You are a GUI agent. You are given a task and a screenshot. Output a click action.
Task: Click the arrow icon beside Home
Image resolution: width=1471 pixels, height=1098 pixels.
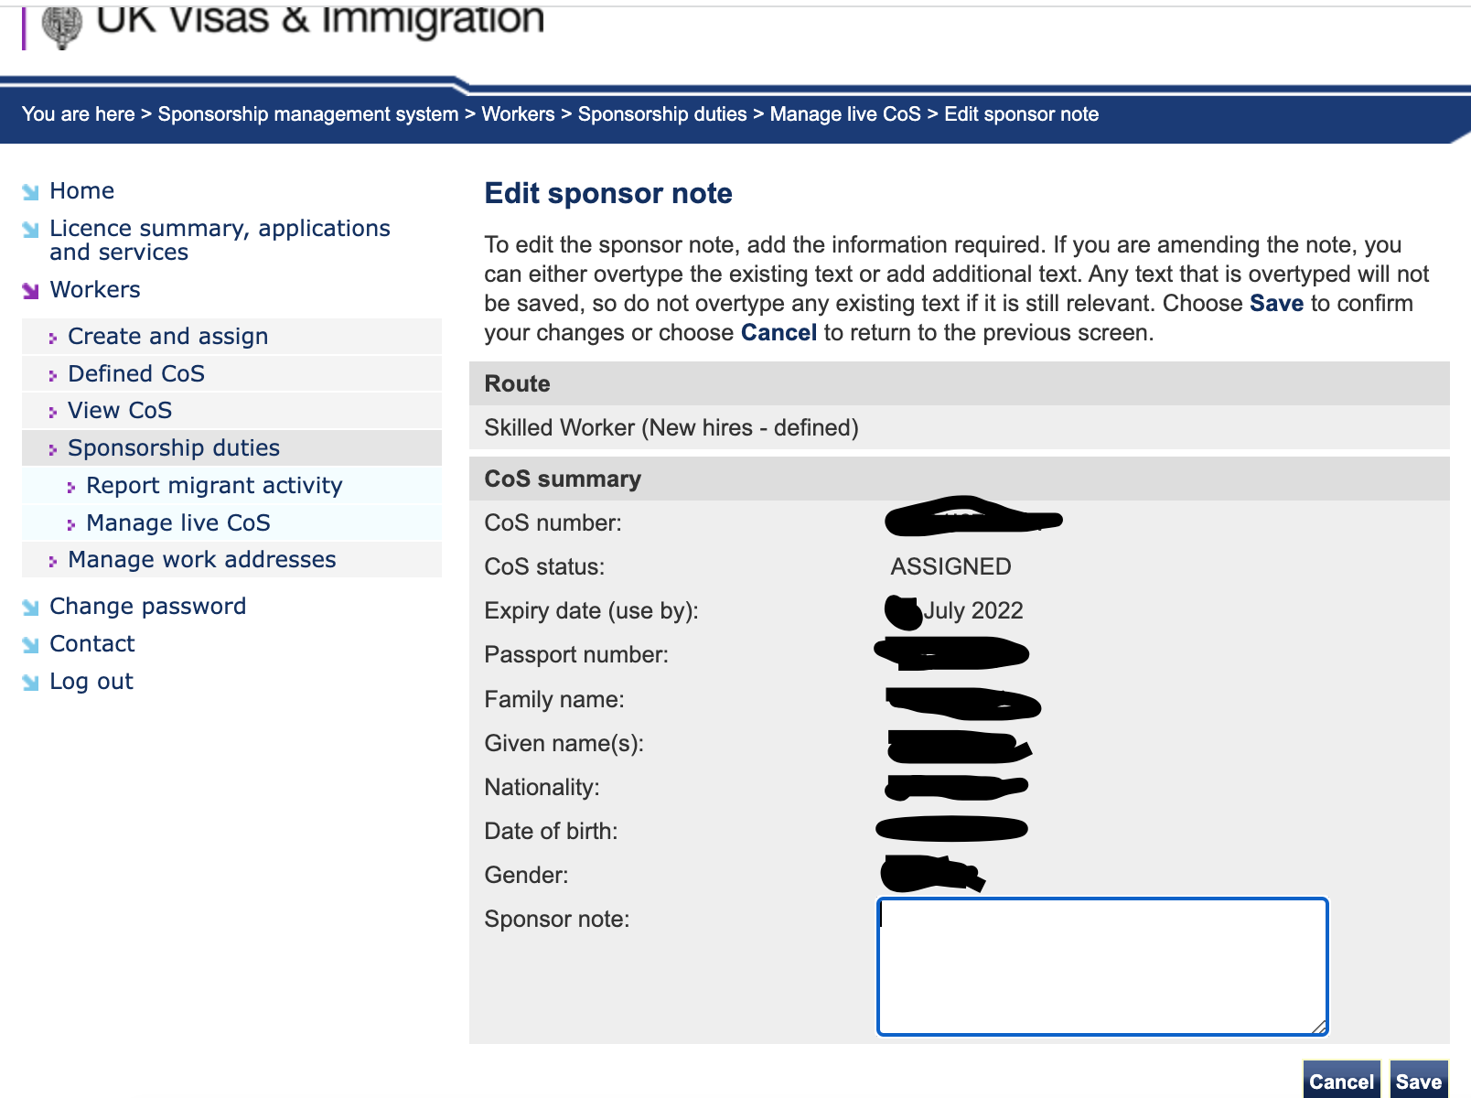pos(31,192)
